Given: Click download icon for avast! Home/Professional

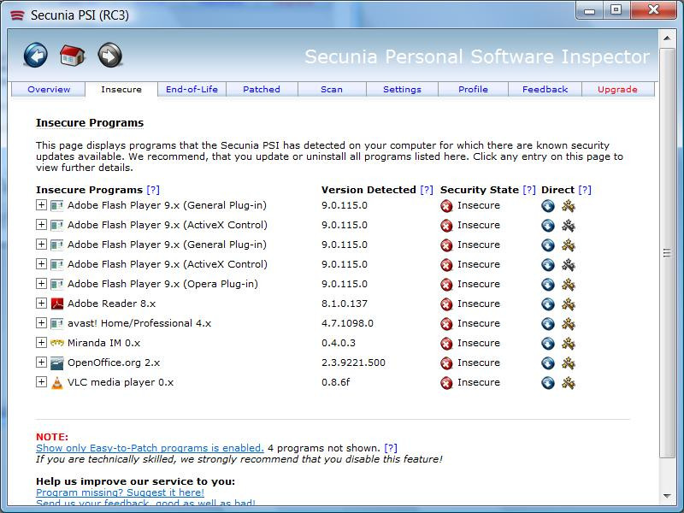Looking at the screenshot, I should pyautogui.click(x=548, y=324).
